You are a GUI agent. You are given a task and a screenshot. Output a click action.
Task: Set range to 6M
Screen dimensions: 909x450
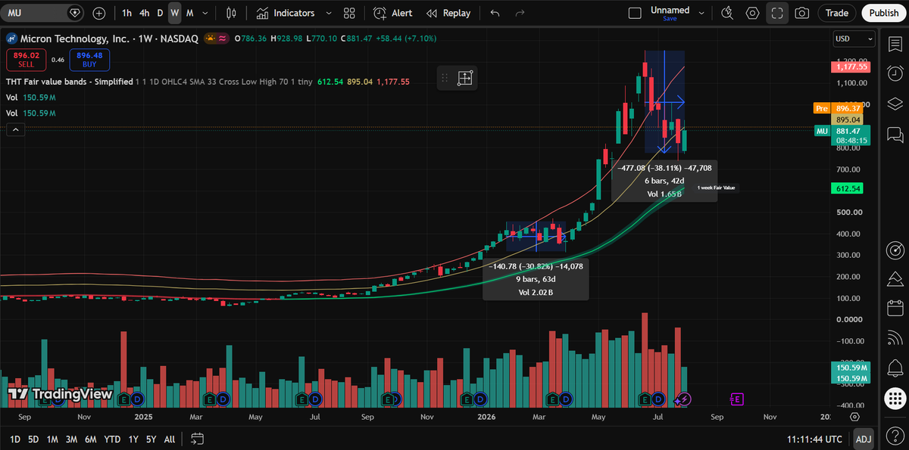click(90, 439)
